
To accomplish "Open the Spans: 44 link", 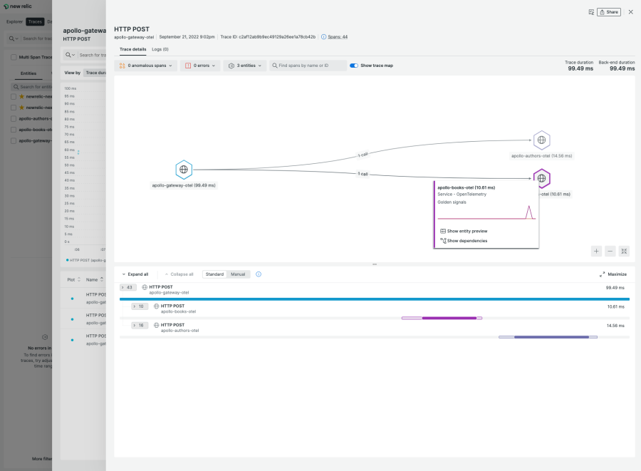I will click(x=338, y=37).
